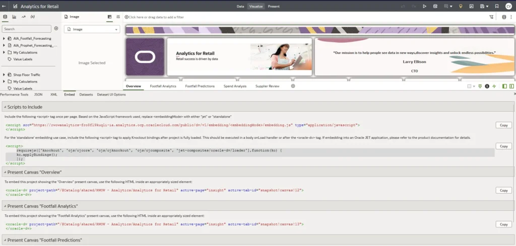Click the canvas grid layout icon
Viewport: 516px width, 246px height.
tap(469, 87)
